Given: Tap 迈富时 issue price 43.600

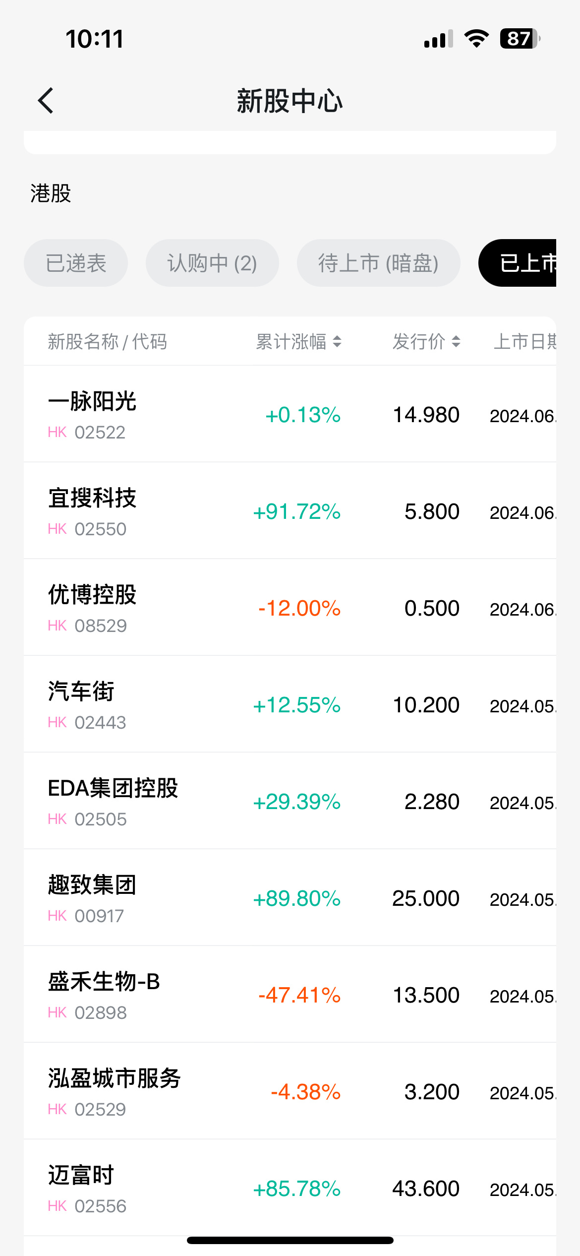Looking at the screenshot, I should [x=426, y=1189].
